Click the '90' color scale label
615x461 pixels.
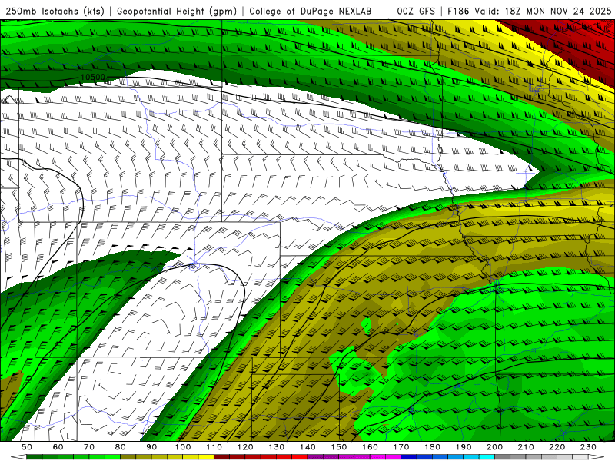pos(151,447)
